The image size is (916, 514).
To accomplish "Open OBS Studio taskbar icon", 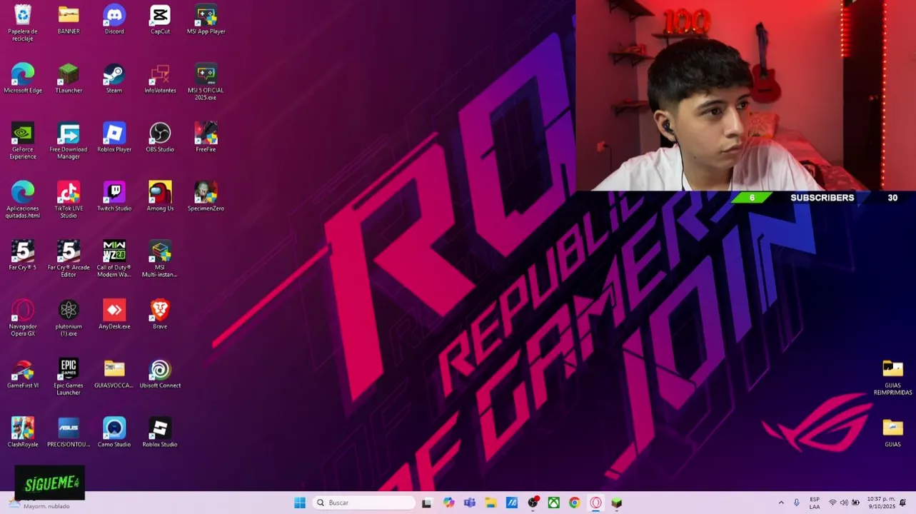I will click(533, 503).
